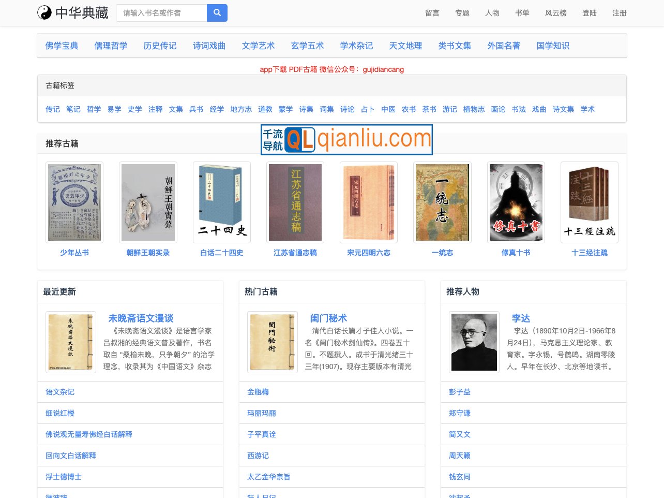Open 金瓶梅 from the hot books list
Screen dimensions: 664x498
pos(258,392)
